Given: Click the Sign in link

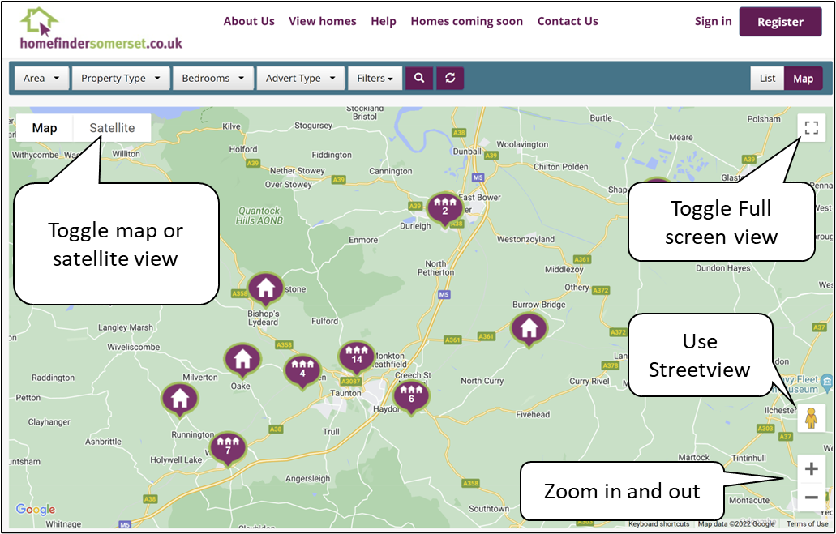Looking at the screenshot, I should (x=713, y=21).
